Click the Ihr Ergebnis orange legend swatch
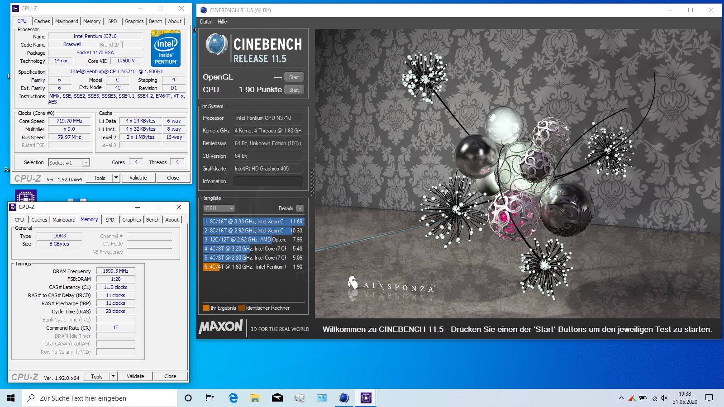Image resolution: width=724 pixels, height=407 pixels. (206, 308)
